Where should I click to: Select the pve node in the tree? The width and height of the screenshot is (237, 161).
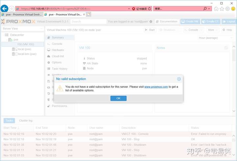[16, 40]
